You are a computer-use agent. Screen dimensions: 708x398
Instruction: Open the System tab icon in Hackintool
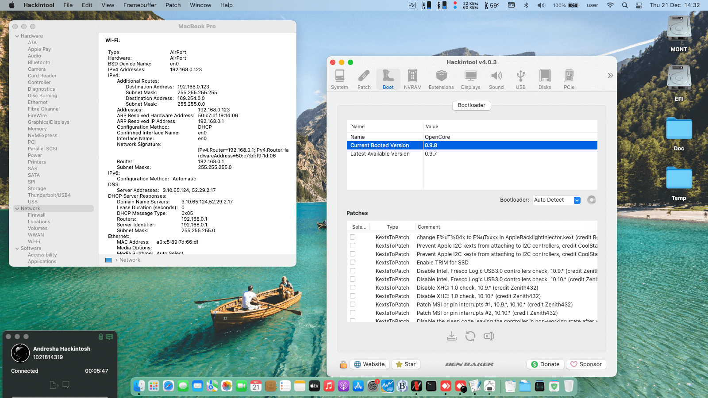click(339, 79)
